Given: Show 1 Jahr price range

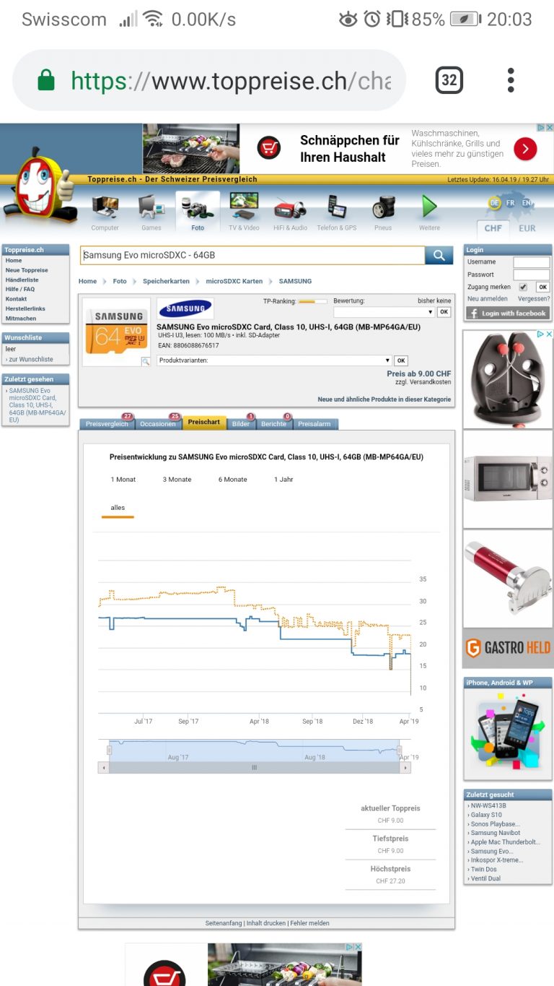Looking at the screenshot, I should click(x=283, y=480).
